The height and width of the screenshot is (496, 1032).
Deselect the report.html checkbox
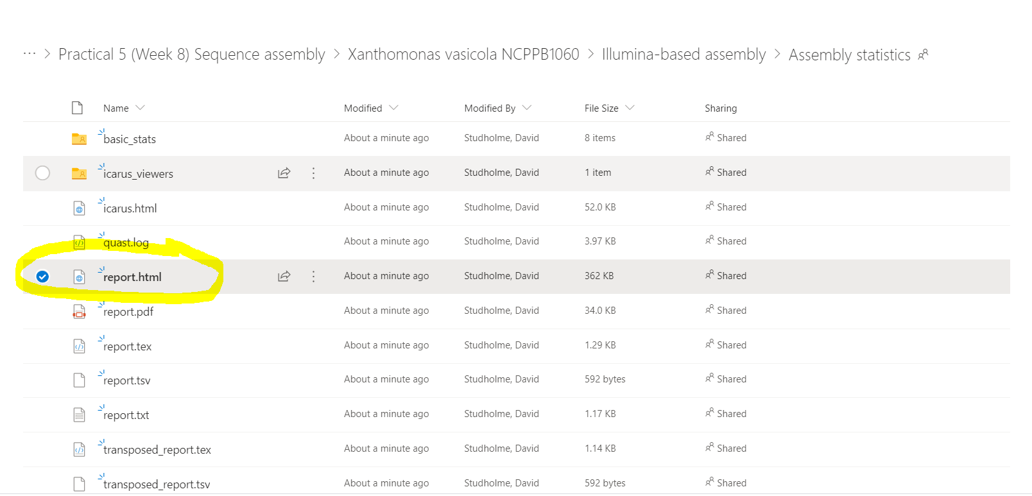click(42, 277)
